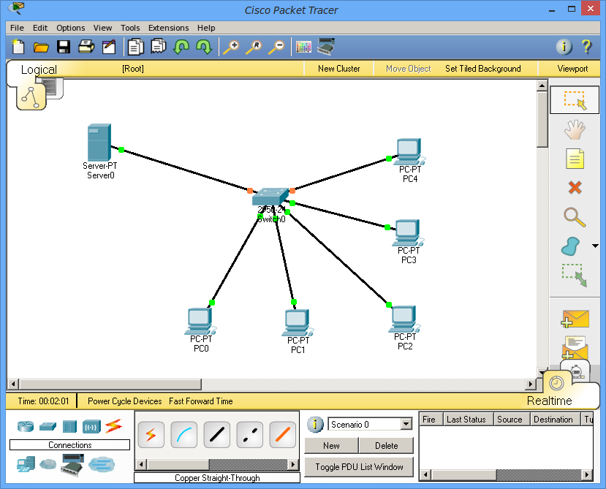Open the File menu
Image resolution: width=606 pixels, height=489 pixels.
tap(17, 28)
